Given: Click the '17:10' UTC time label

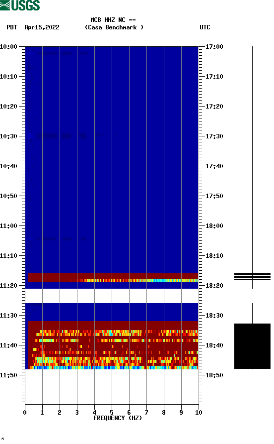Looking at the screenshot, I should click(x=214, y=77).
